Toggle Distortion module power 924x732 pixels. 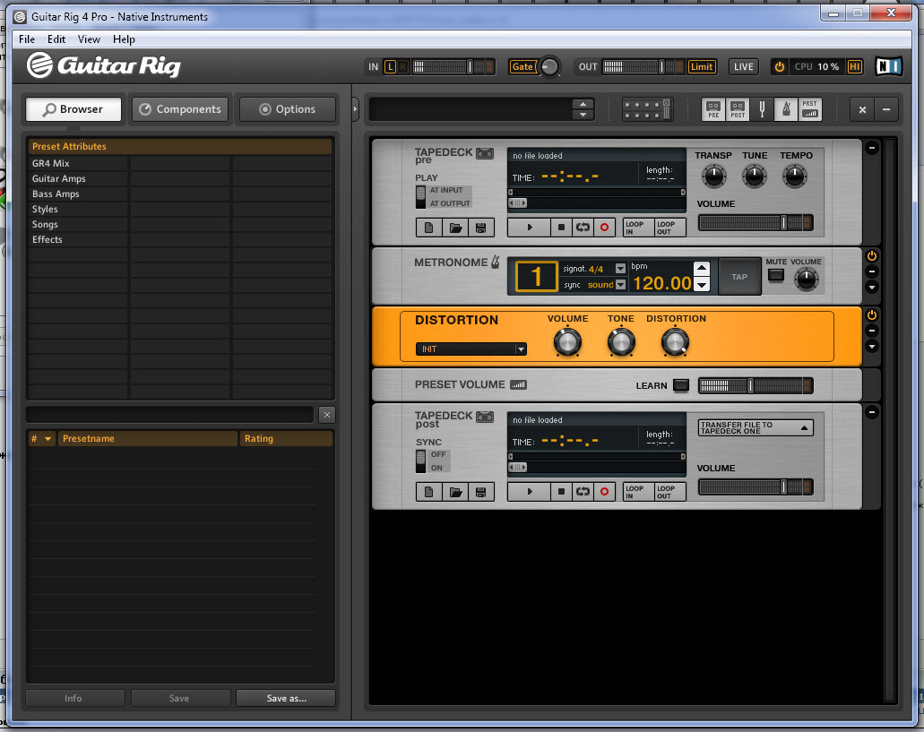[871, 315]
